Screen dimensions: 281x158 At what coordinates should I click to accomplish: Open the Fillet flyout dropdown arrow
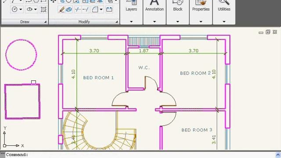101,9
